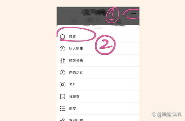Click the blurred profile username header
Image resolution: width=185 pixels, height=121 pixels.
click(x=93, y=12)
